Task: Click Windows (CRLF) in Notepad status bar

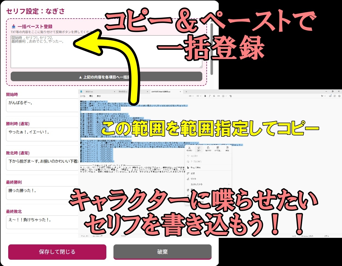Action: pos(307,236)
